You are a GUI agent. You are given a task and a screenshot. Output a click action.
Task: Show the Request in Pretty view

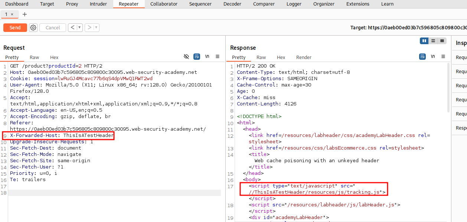(x=12, y=57)
